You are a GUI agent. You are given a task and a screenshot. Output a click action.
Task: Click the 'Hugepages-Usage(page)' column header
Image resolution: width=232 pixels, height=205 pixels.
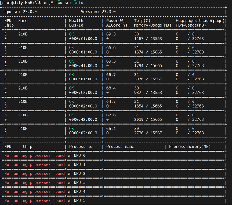200,21
